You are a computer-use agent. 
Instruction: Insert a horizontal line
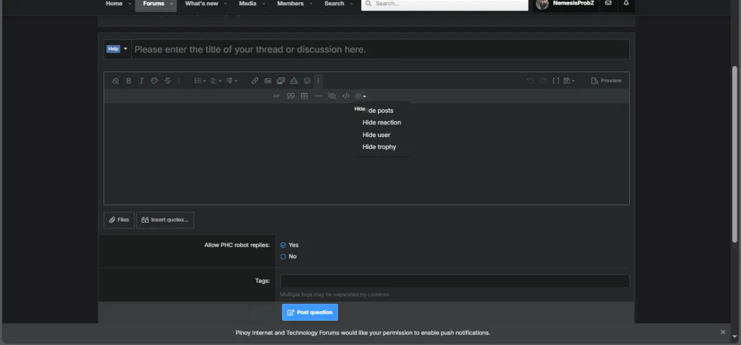pyautogui.click(x=318, y=96)
